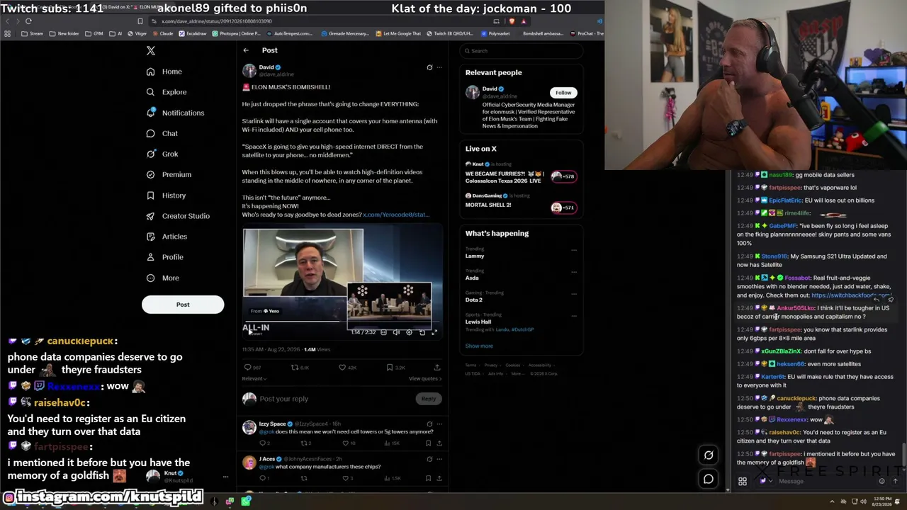
Task: Click the X logo in the sidebar
Action: [x=150, y=51]
